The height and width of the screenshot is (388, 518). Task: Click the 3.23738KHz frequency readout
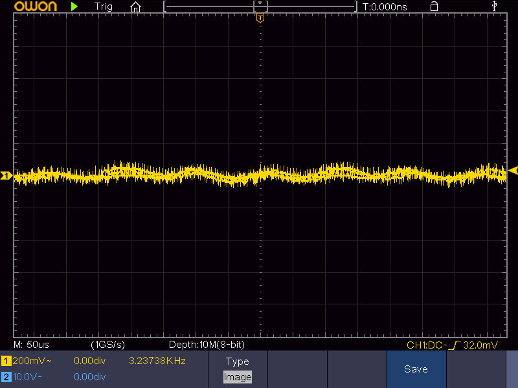pyautogui.click(x=157, y=361)
